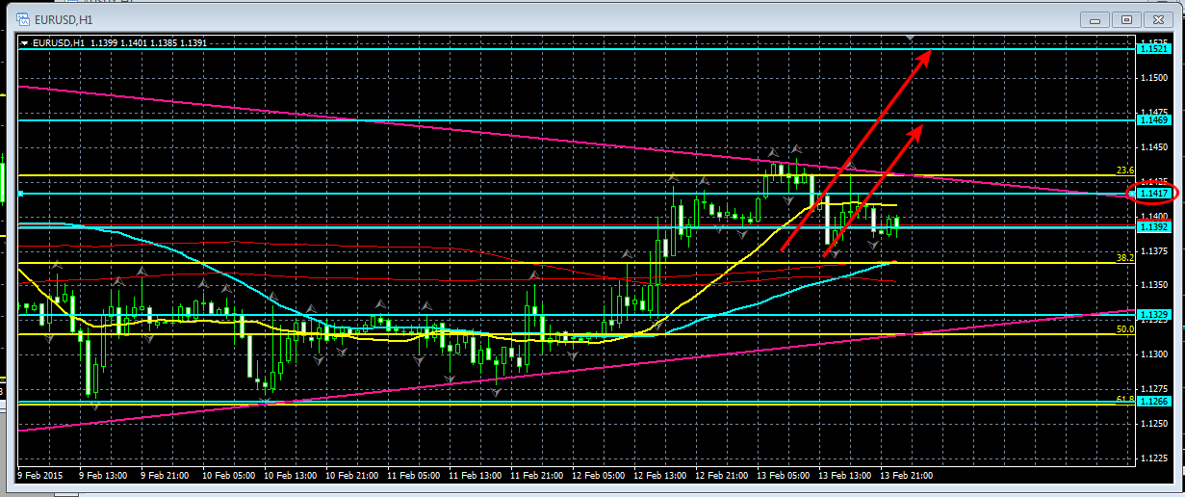Click the 1.1500 value on price scale

coord(1155,77)
